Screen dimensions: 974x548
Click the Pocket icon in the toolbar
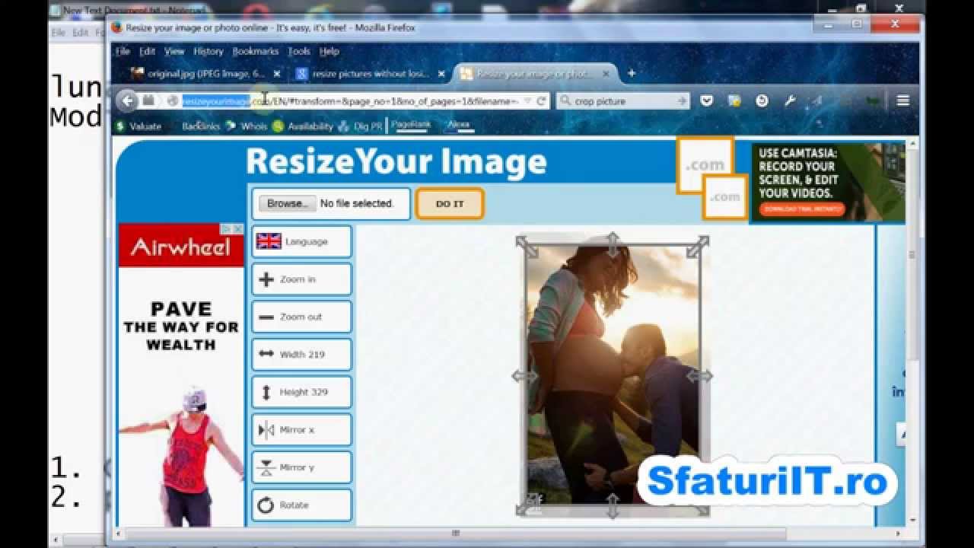point(706,100)
